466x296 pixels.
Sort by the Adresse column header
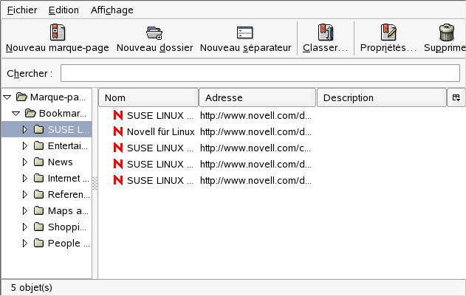click(x=257, y=97)
